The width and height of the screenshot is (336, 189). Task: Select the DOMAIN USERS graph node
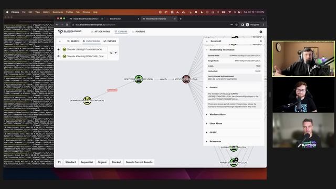pos(87,100)
